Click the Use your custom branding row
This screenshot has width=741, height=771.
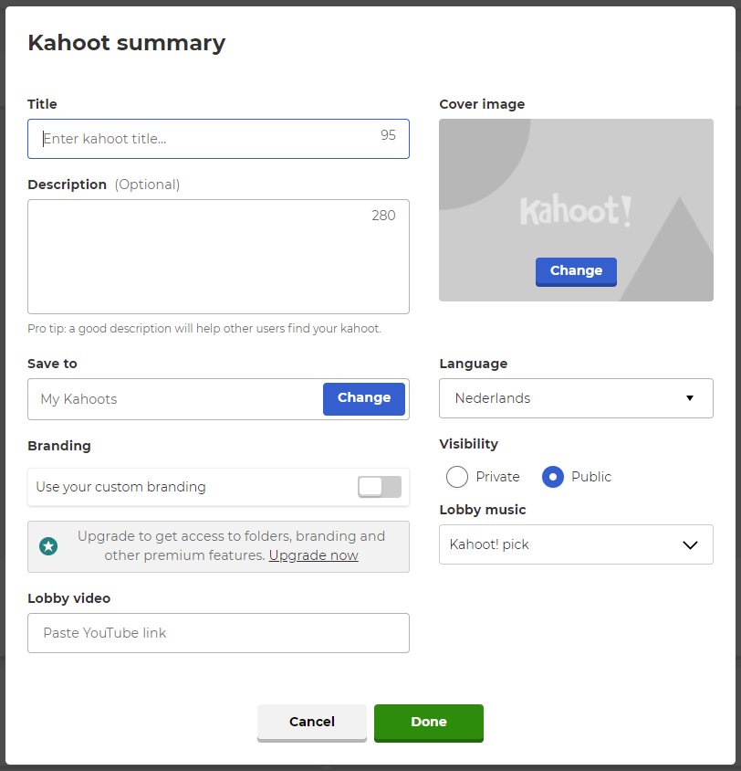click(x=218, y=487)
